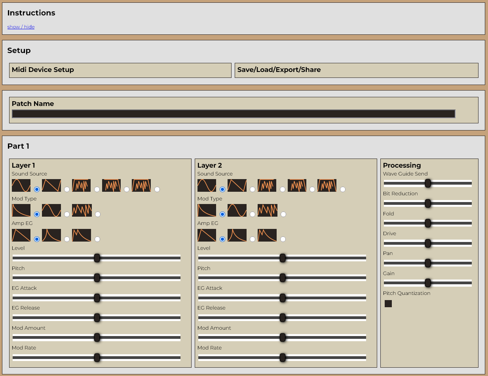This screenshot has width=488, height=376.
Task: Adjust the Gain slider
Action: [428, 283]
